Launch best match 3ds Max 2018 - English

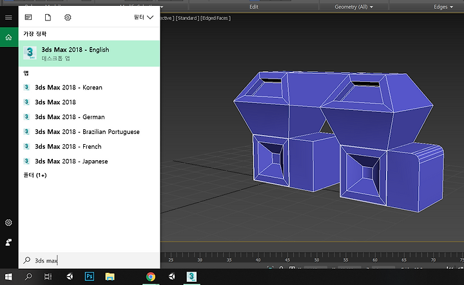tap(89, 53)
